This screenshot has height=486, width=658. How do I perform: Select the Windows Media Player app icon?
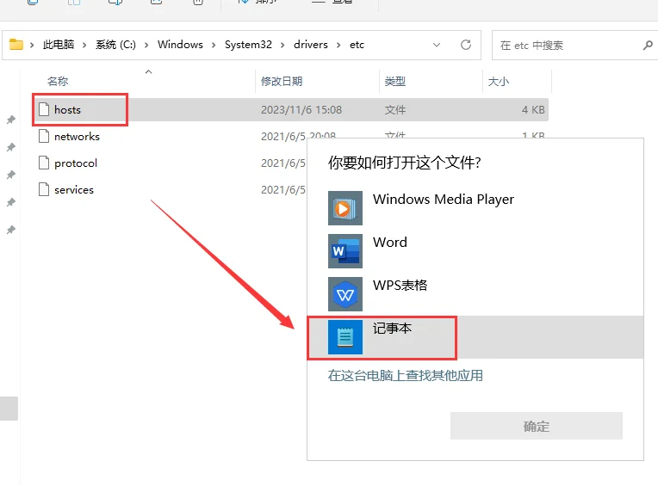[345, 208]
